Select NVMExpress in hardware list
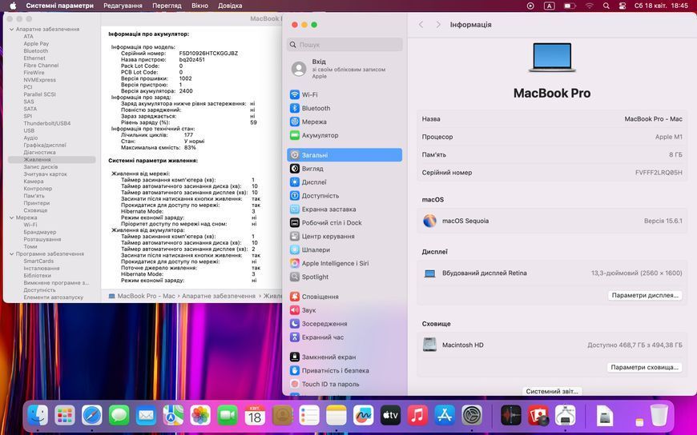Viewport: 697px width, 435px height. click(39, 80)
